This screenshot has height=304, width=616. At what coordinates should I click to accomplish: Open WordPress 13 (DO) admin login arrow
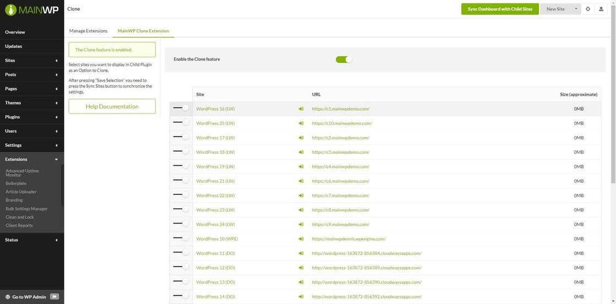click(301, 283)
